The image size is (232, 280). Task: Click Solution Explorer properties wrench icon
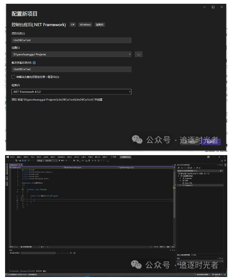click(x=197, y=168)
